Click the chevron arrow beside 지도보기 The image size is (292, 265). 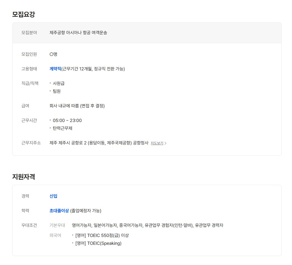click(165, 143)
